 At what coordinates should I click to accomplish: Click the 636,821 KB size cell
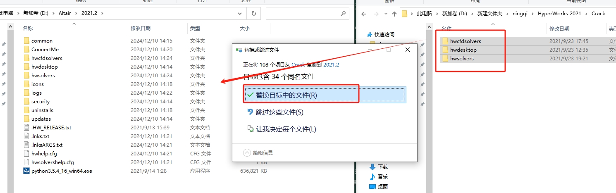[253, 171]
